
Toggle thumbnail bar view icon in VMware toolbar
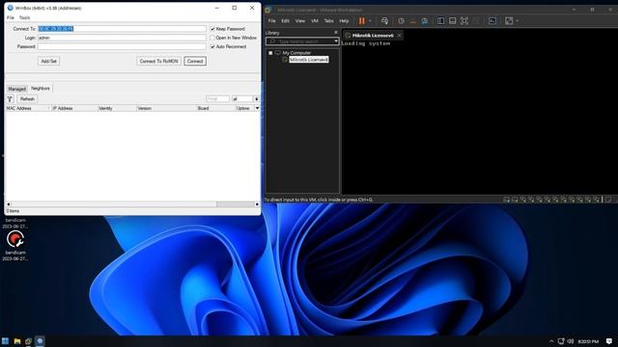[x=453, y=21]
